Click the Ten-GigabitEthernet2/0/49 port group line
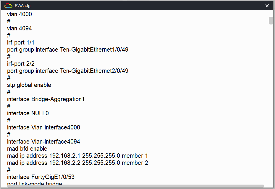The width and height of the screenshot is (275, 189). [68, 71]
